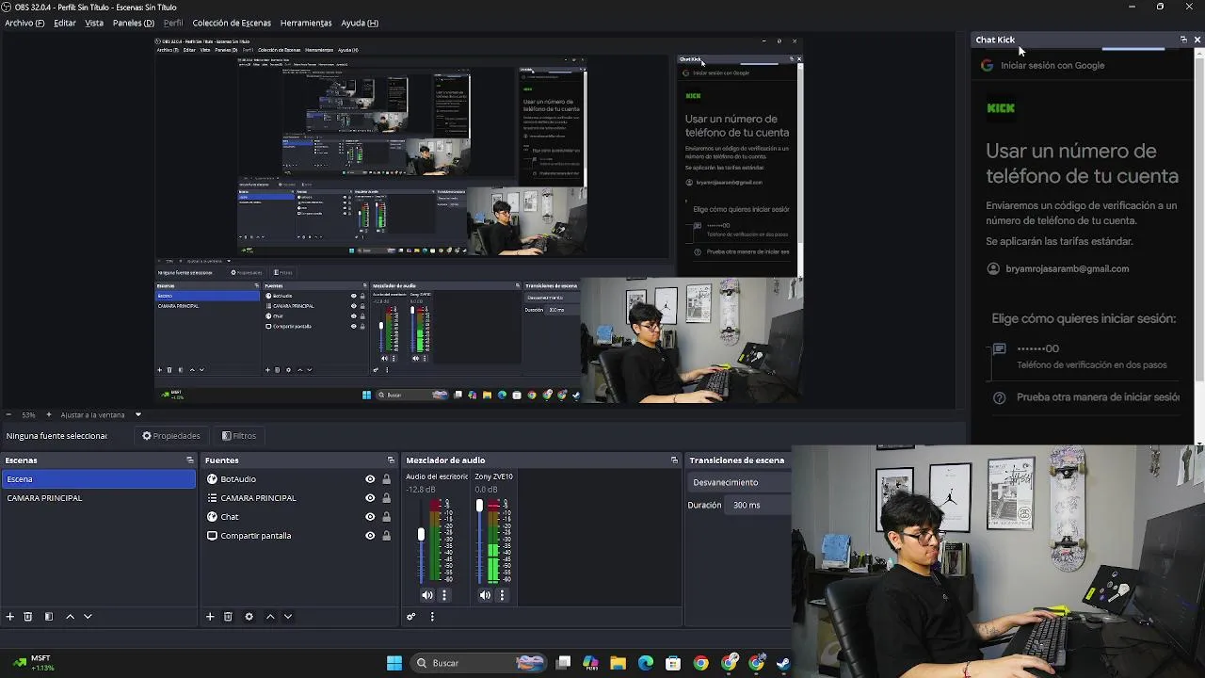Open Task View from the taskbar
1205x678 pixels.
[x=563, y=663]
